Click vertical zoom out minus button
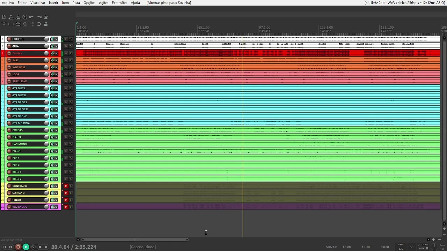The image size is (447, 251). click(x=444, y=235)
